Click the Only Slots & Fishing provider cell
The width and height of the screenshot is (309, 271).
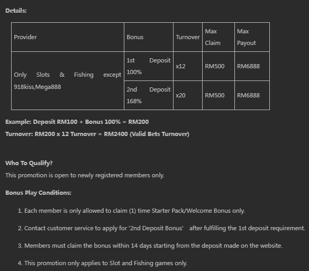tap(68, 81)
